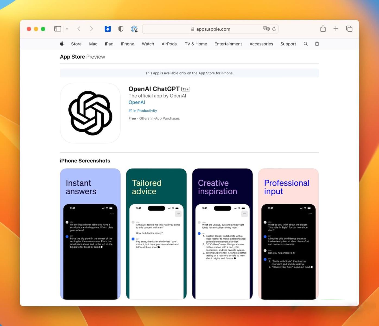This screenshot has height=326, width=379.
Task: Click the Apple logo in navigation
Action: pos(62,44)
